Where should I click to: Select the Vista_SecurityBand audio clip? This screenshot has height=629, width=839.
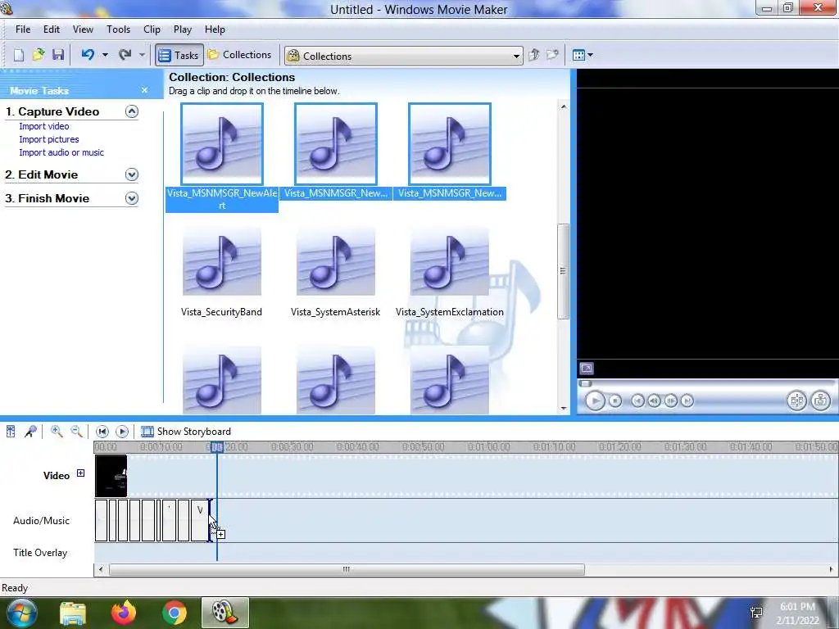pos(221,261)
